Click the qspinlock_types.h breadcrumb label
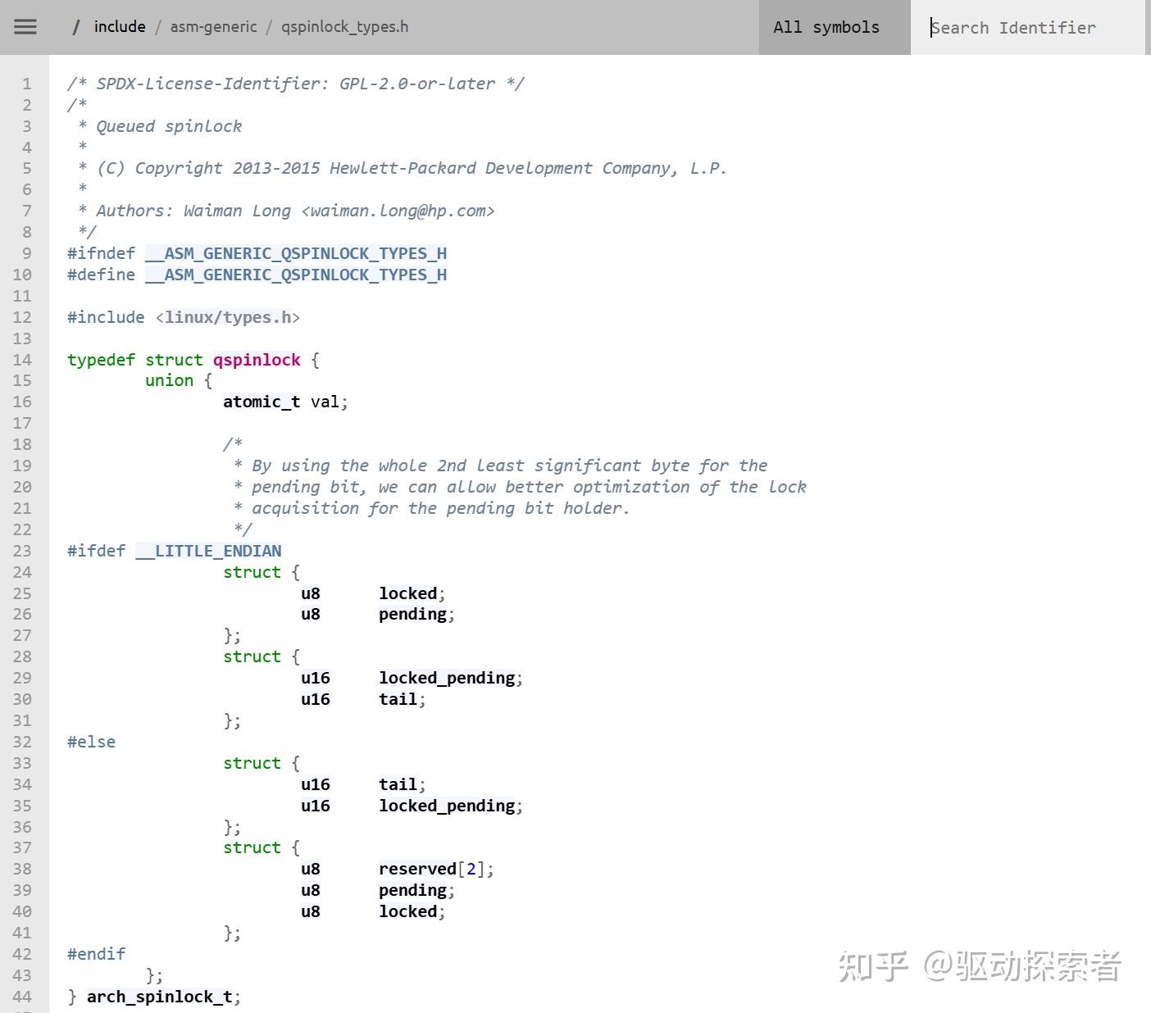The image size is (1151, 1013). tap(344, 26)
